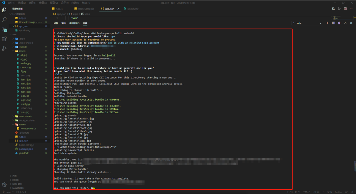Open package.json in the file explorer
Viewport: 356px width, 194px height.
tap(26, 149)
